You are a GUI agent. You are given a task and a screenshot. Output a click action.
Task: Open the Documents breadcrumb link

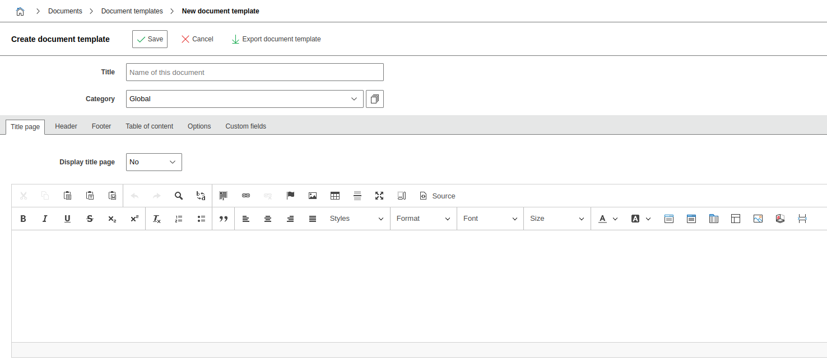click(x=65, y=11)
